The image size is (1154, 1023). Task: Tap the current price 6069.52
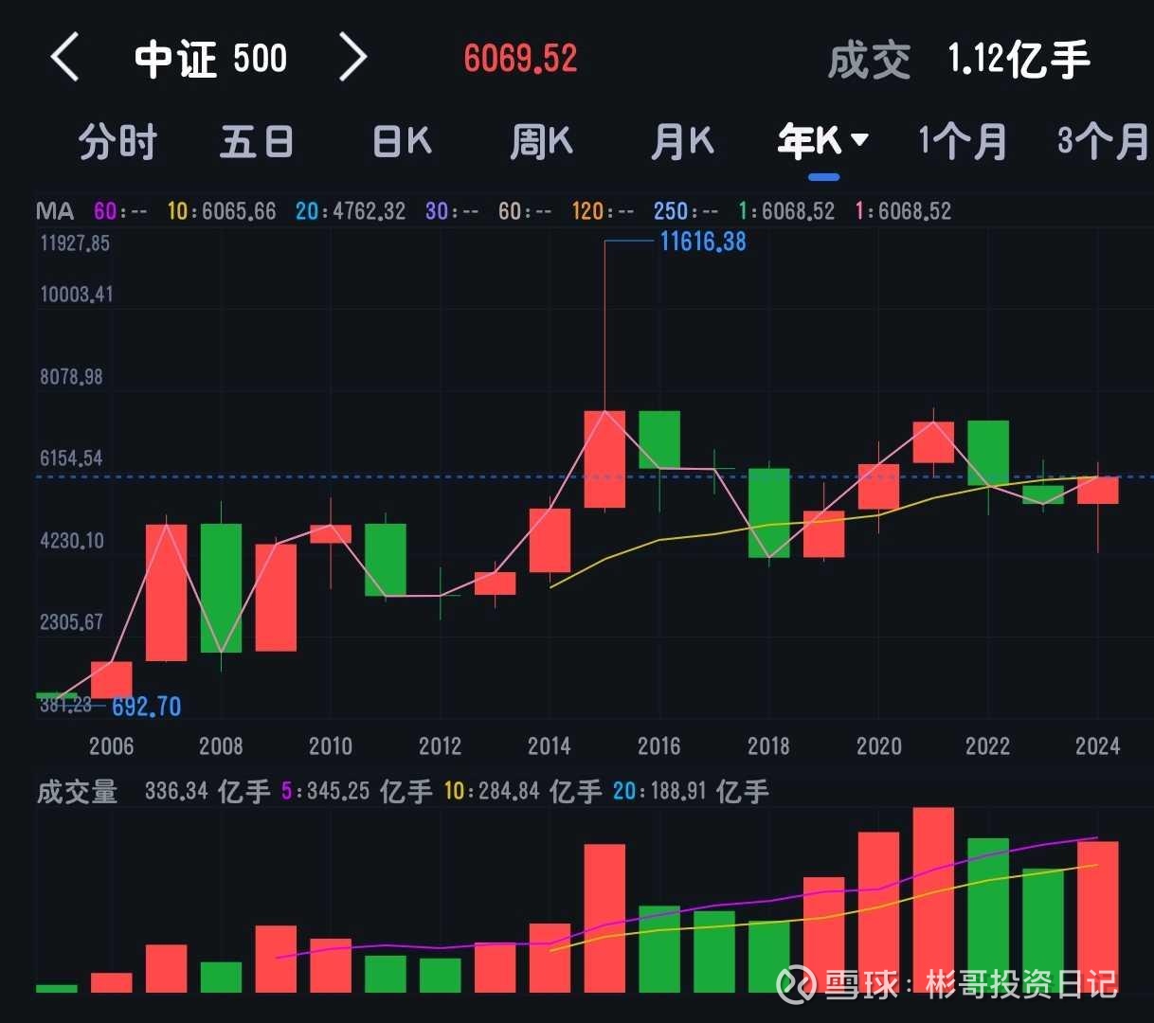coord(520,59)
